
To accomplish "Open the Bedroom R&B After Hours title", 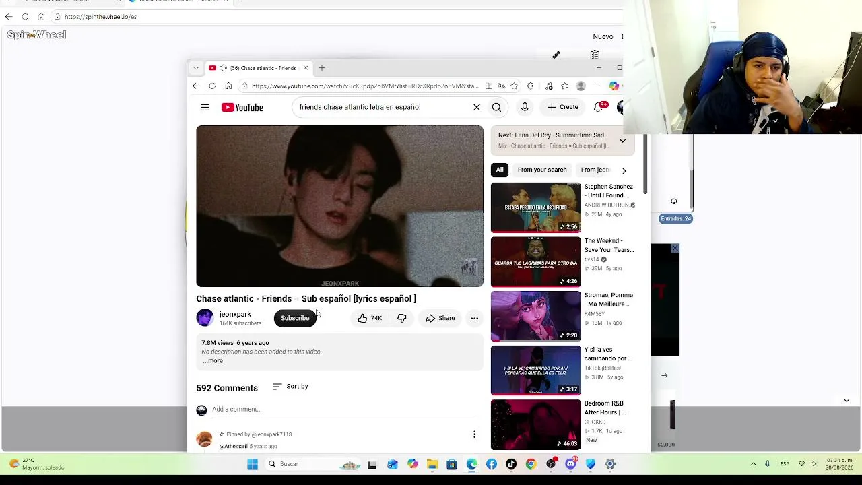I will [x=605, y=408].
